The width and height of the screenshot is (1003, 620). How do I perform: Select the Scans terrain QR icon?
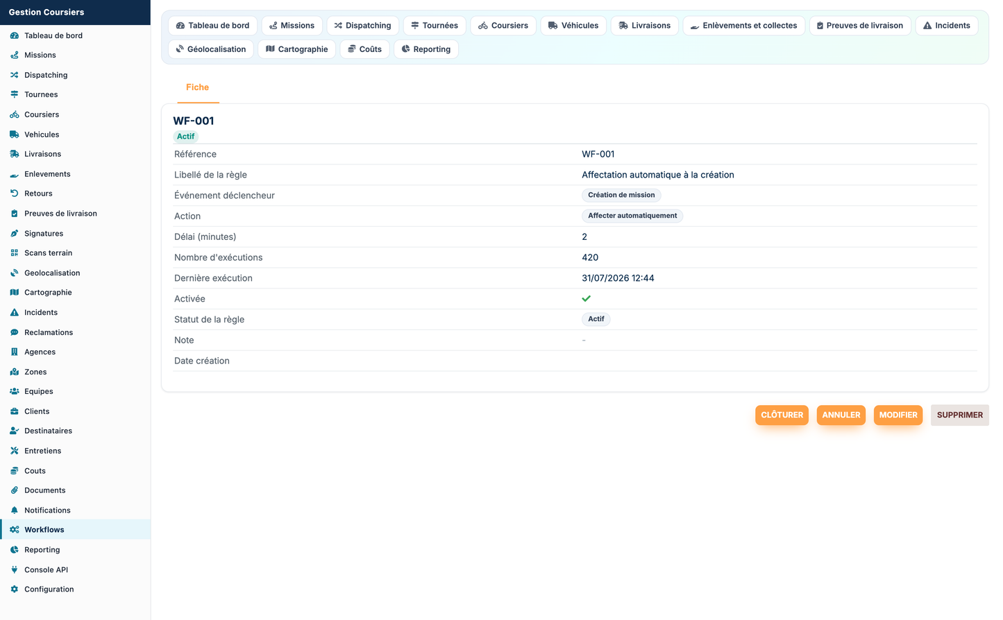[14, 253]
